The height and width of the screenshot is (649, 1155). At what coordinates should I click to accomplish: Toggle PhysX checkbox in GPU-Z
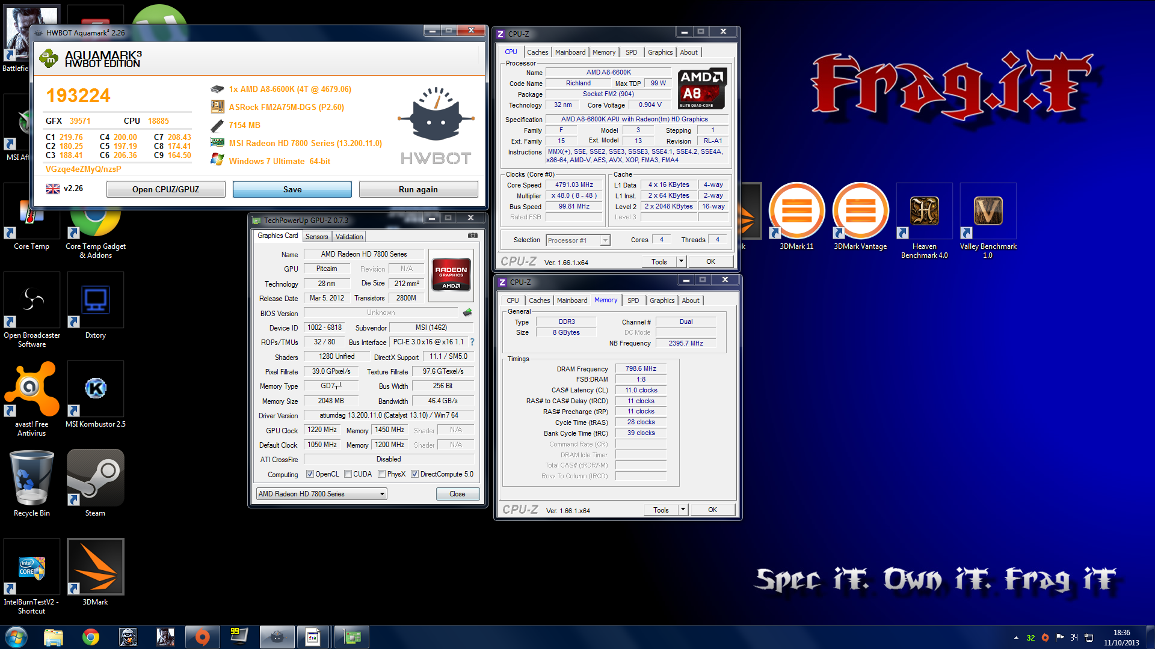[381, 474]
